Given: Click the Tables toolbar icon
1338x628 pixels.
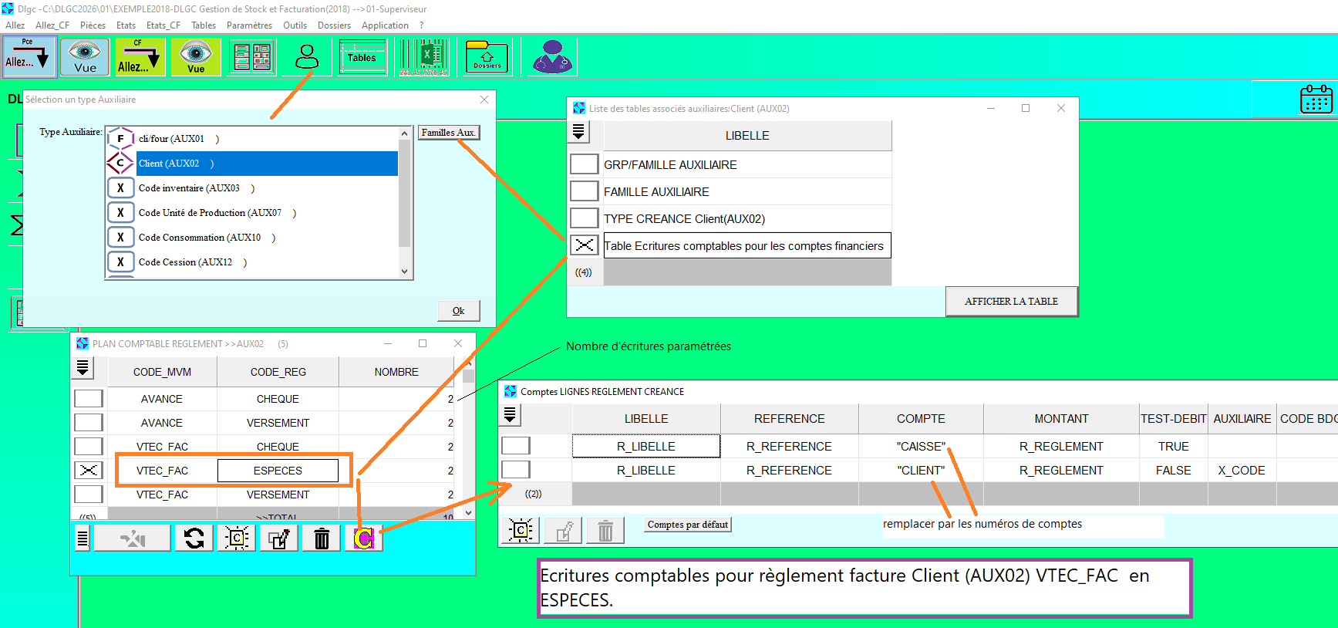Looking at the screenshot, I should (x=362, y=58).
